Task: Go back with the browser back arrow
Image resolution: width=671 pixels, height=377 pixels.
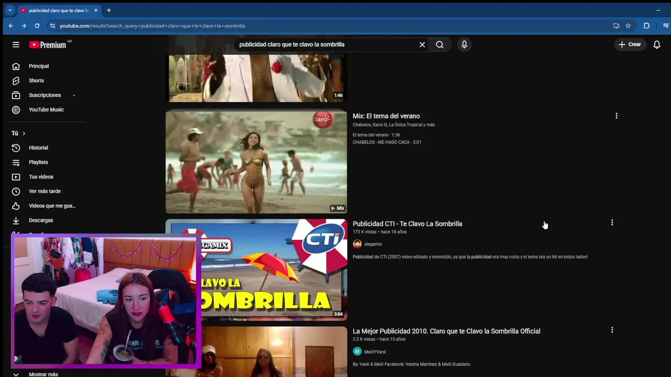Action: [x=10, y=26]
